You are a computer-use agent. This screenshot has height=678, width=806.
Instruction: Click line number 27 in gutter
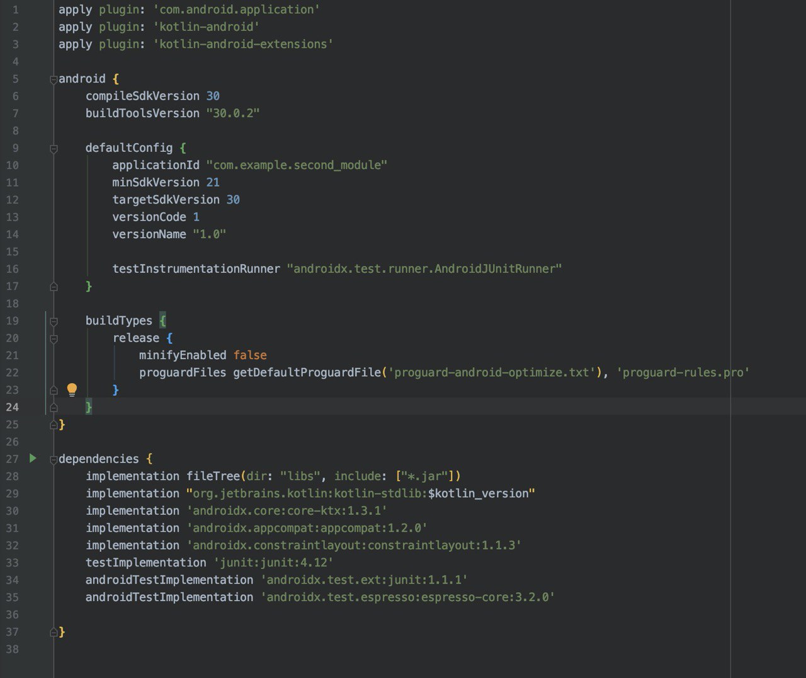(13, 459)
